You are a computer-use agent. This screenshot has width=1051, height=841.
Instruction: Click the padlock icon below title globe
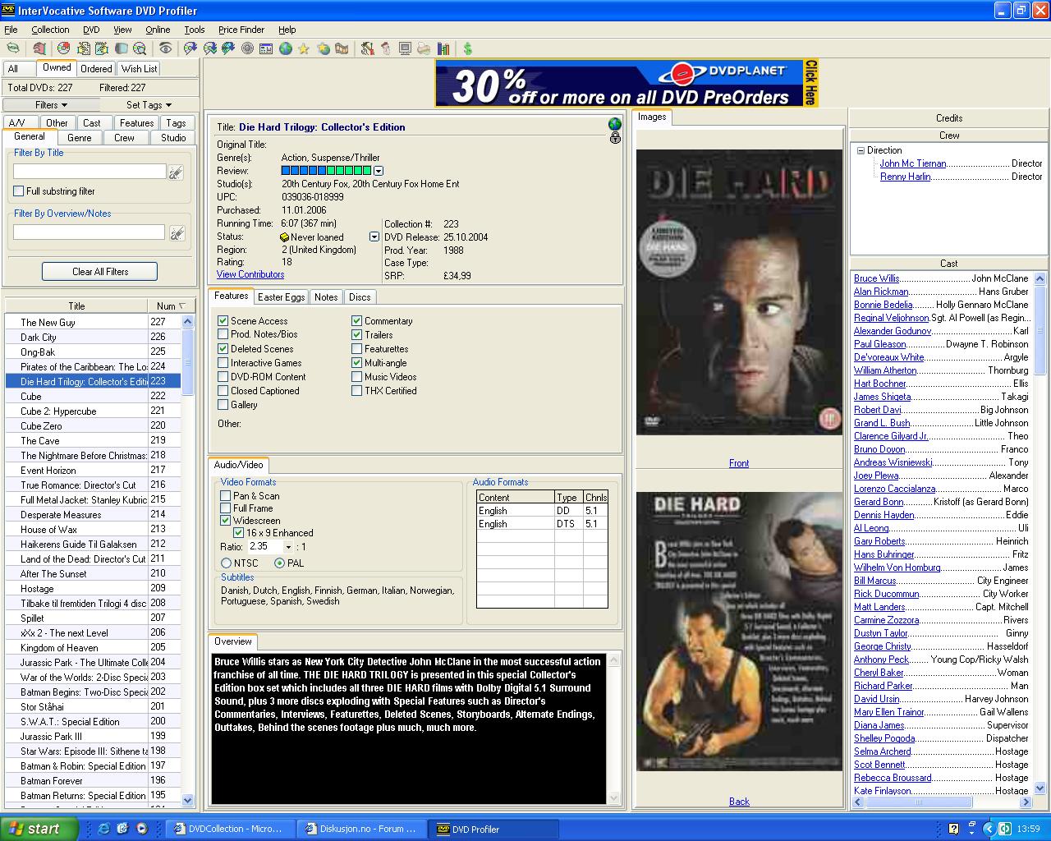(615, 138)
